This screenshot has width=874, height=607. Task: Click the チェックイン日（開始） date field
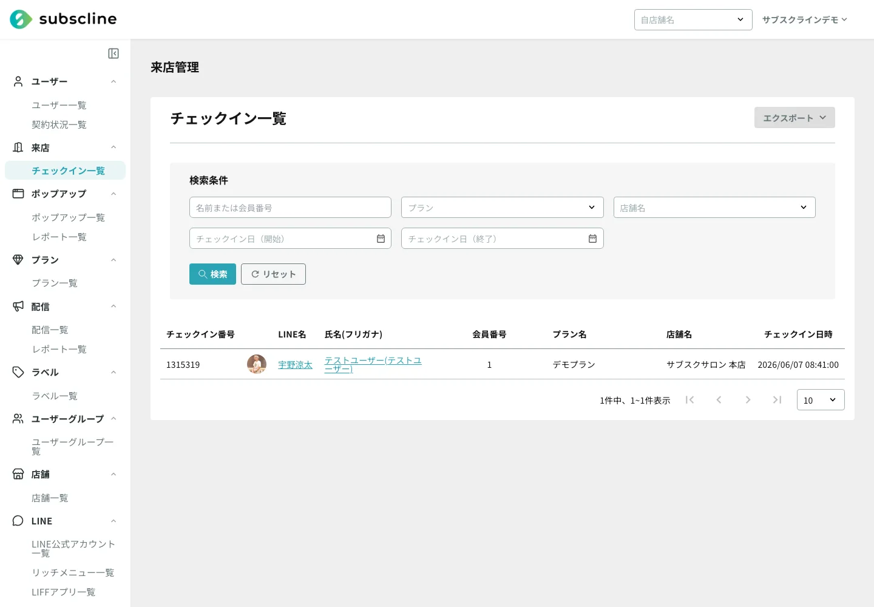click(x=290, y=239)
